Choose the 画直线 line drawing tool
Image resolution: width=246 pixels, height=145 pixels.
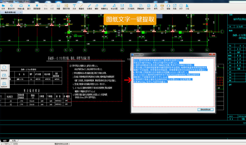pos(82,6)
